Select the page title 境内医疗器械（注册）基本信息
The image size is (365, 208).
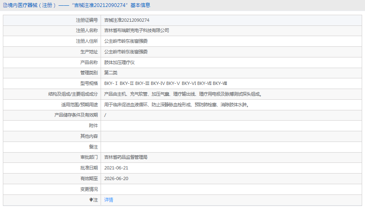[x=79, y=5]
